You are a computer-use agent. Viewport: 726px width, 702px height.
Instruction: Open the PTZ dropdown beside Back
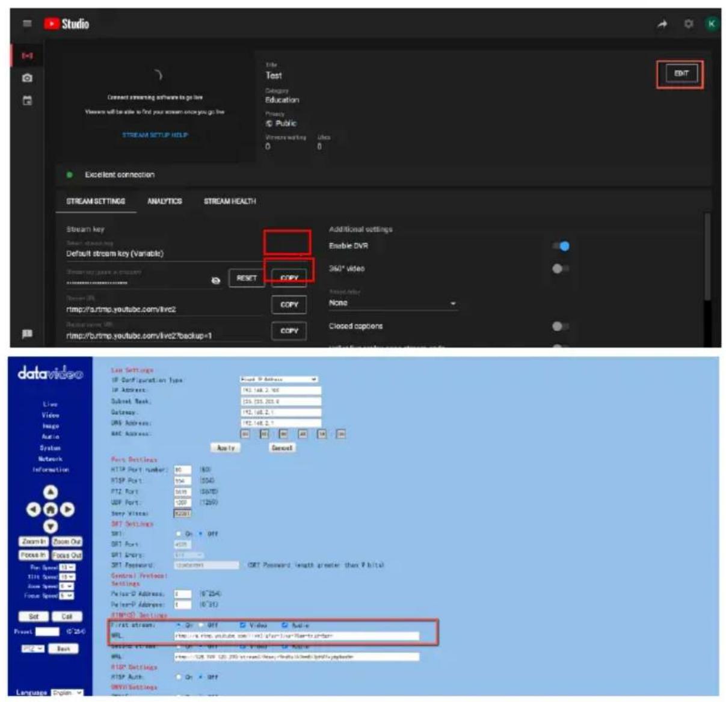click(x=32, y=649)
